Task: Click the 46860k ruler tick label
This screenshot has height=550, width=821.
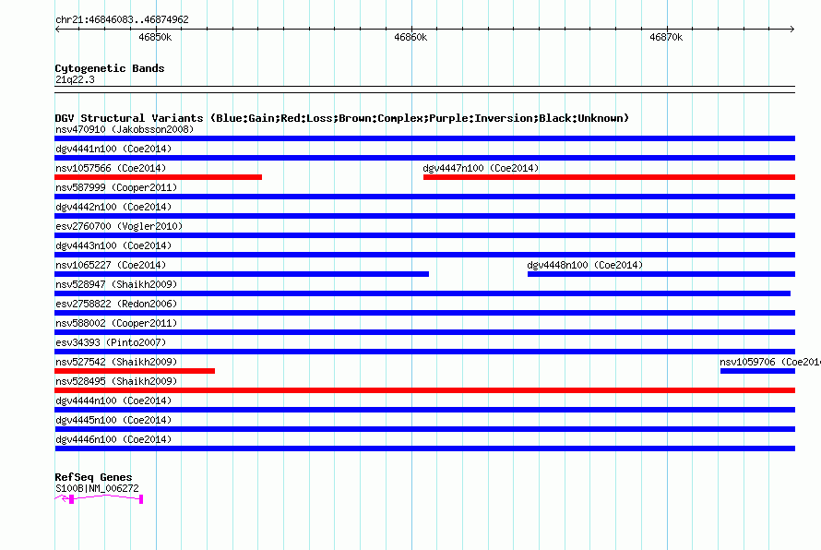Action: click(410, 37)
